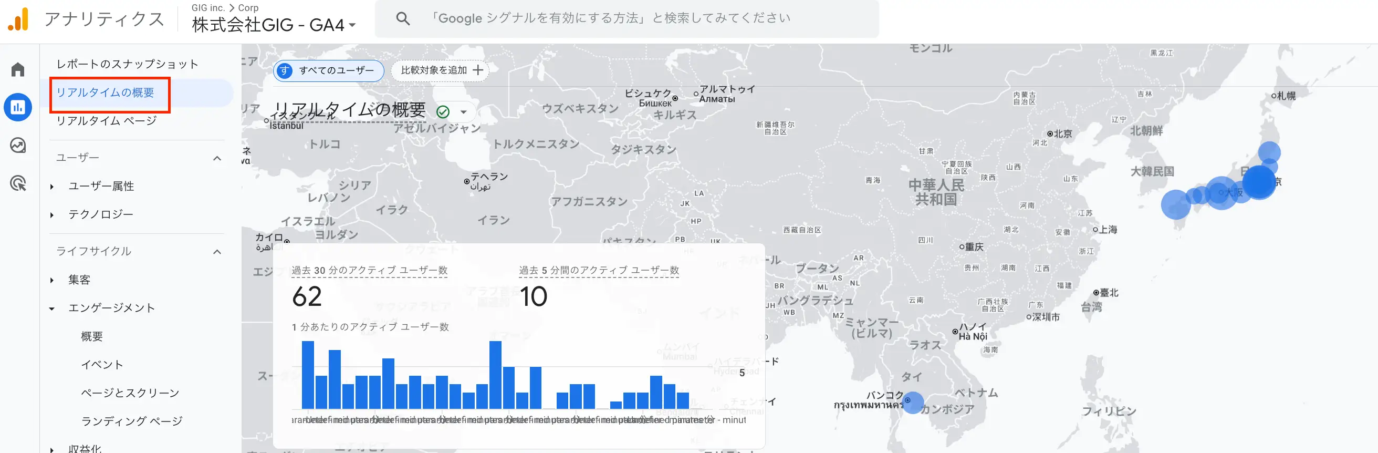
Task: Open dropdown arrow beside realtime title
Action: coord(464,112)
